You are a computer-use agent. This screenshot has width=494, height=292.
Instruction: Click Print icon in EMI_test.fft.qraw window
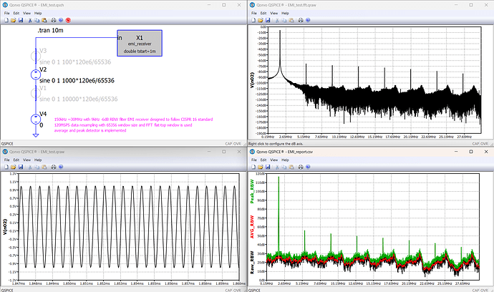point(301,20)
